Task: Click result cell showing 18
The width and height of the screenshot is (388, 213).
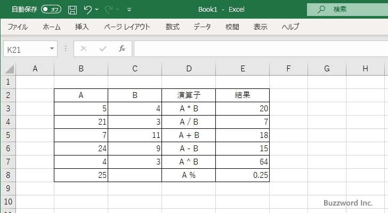Action: coord(242,135)
